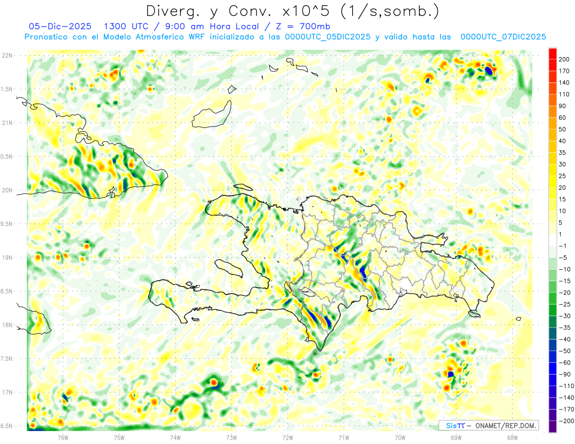
Task: Click the colorbar value '-90'
Action: 566,375
